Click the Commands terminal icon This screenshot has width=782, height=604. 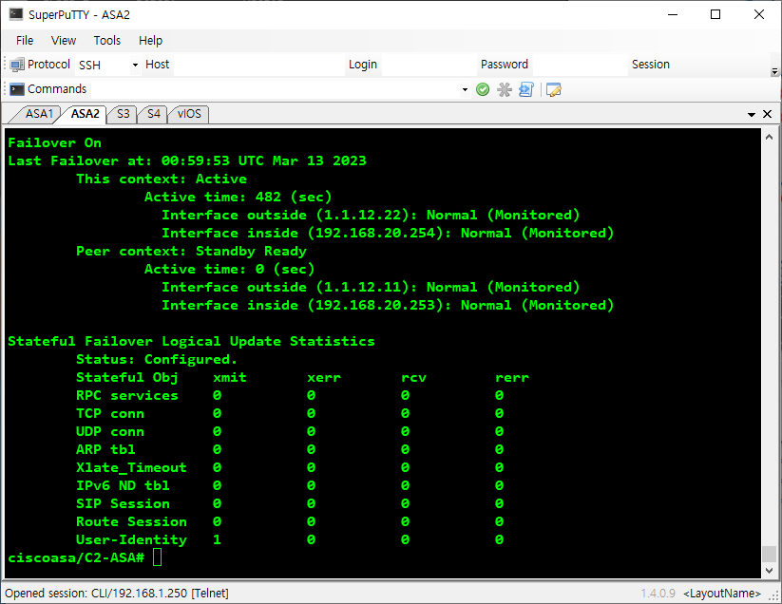click(x=17, y=89)
